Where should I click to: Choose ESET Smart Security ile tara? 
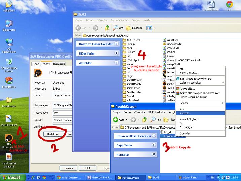[x=201, y=79]
